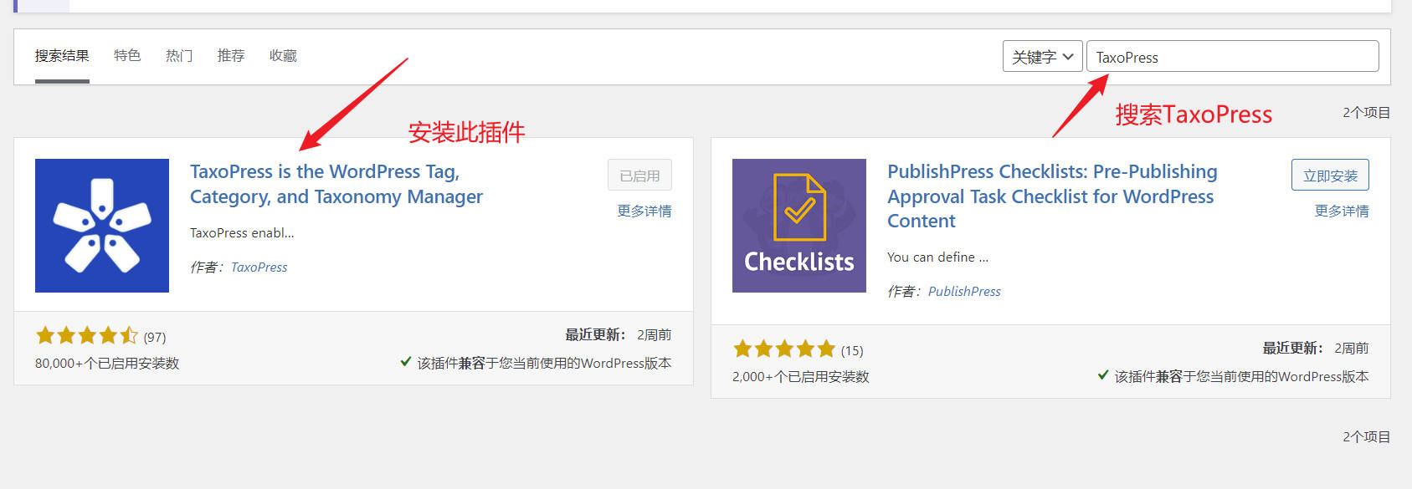Open 更多详情 for the TaxoPress plugin
The image size is (1412, 489).
pos(644,211)
